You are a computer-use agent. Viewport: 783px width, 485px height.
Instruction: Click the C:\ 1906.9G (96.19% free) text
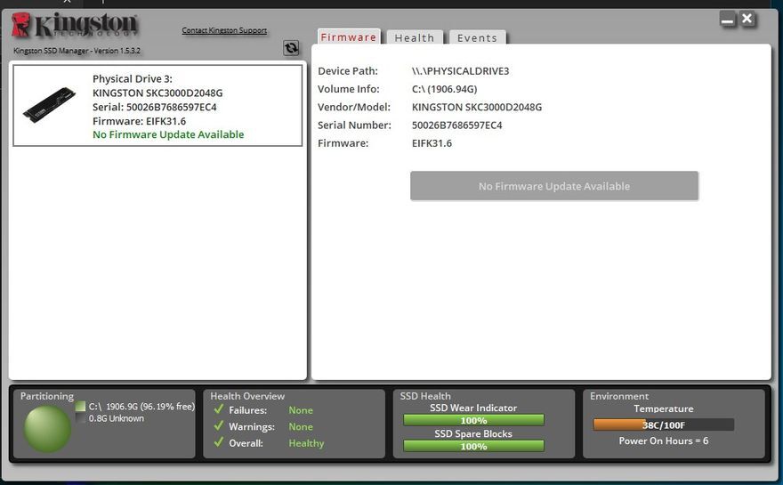141,407
